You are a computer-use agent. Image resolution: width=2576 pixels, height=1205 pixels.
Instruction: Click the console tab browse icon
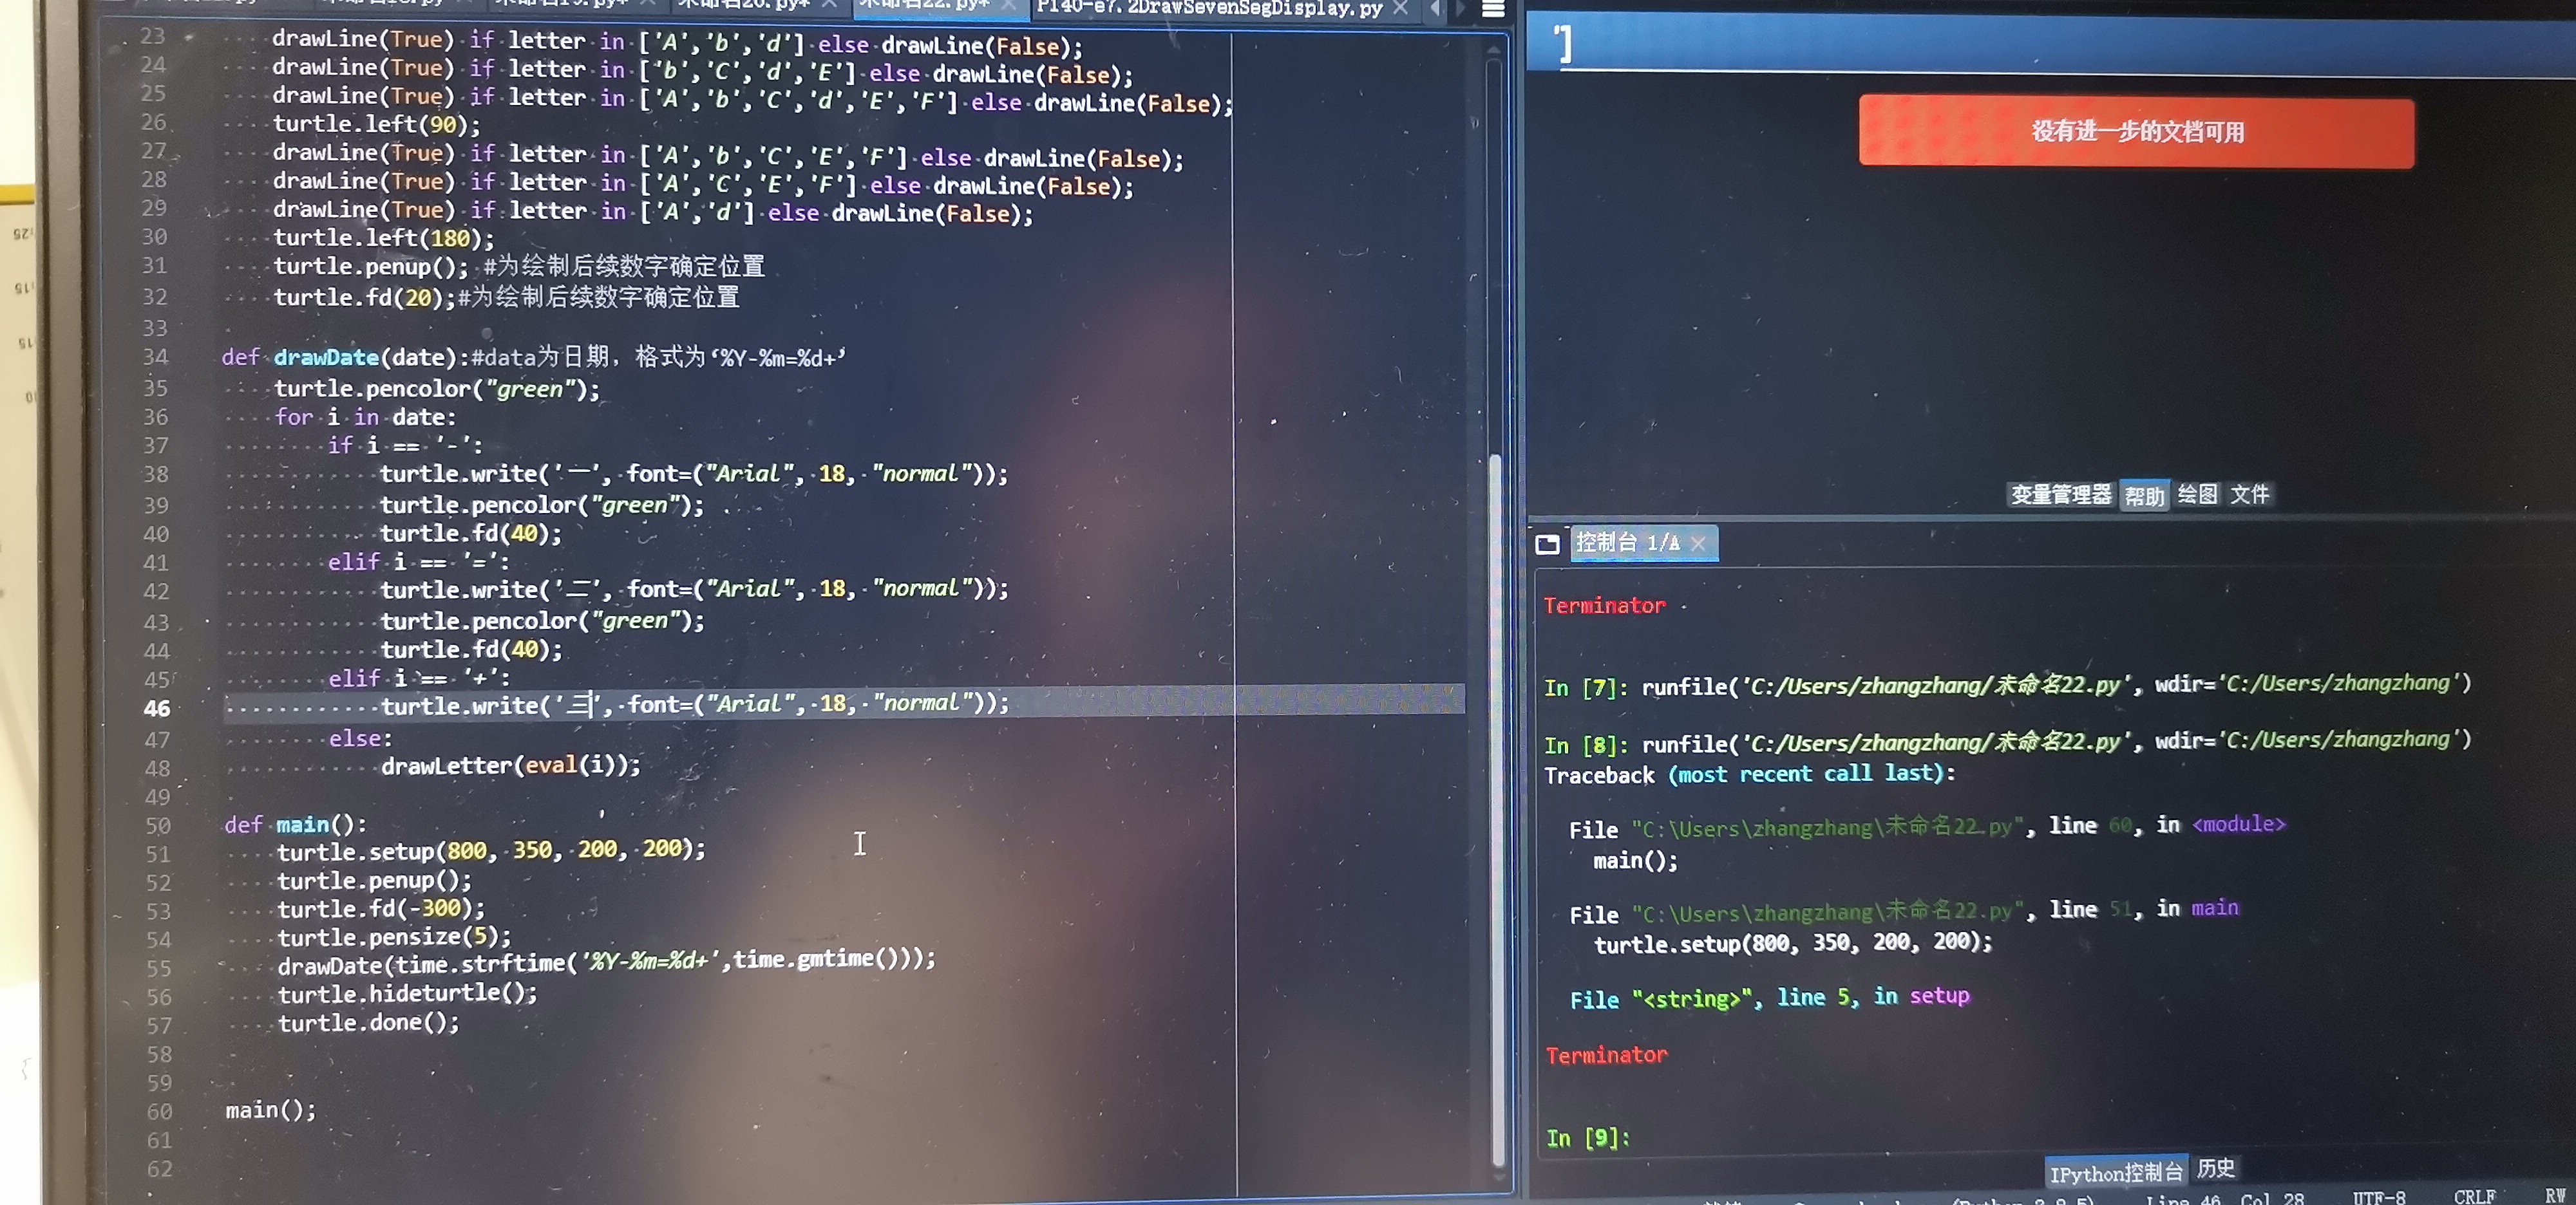pos(1547,543)
